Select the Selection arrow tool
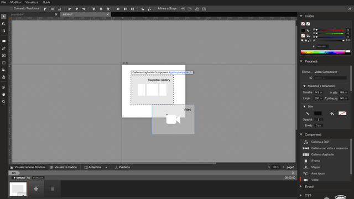354x199 pixels. tap(4, 17)
